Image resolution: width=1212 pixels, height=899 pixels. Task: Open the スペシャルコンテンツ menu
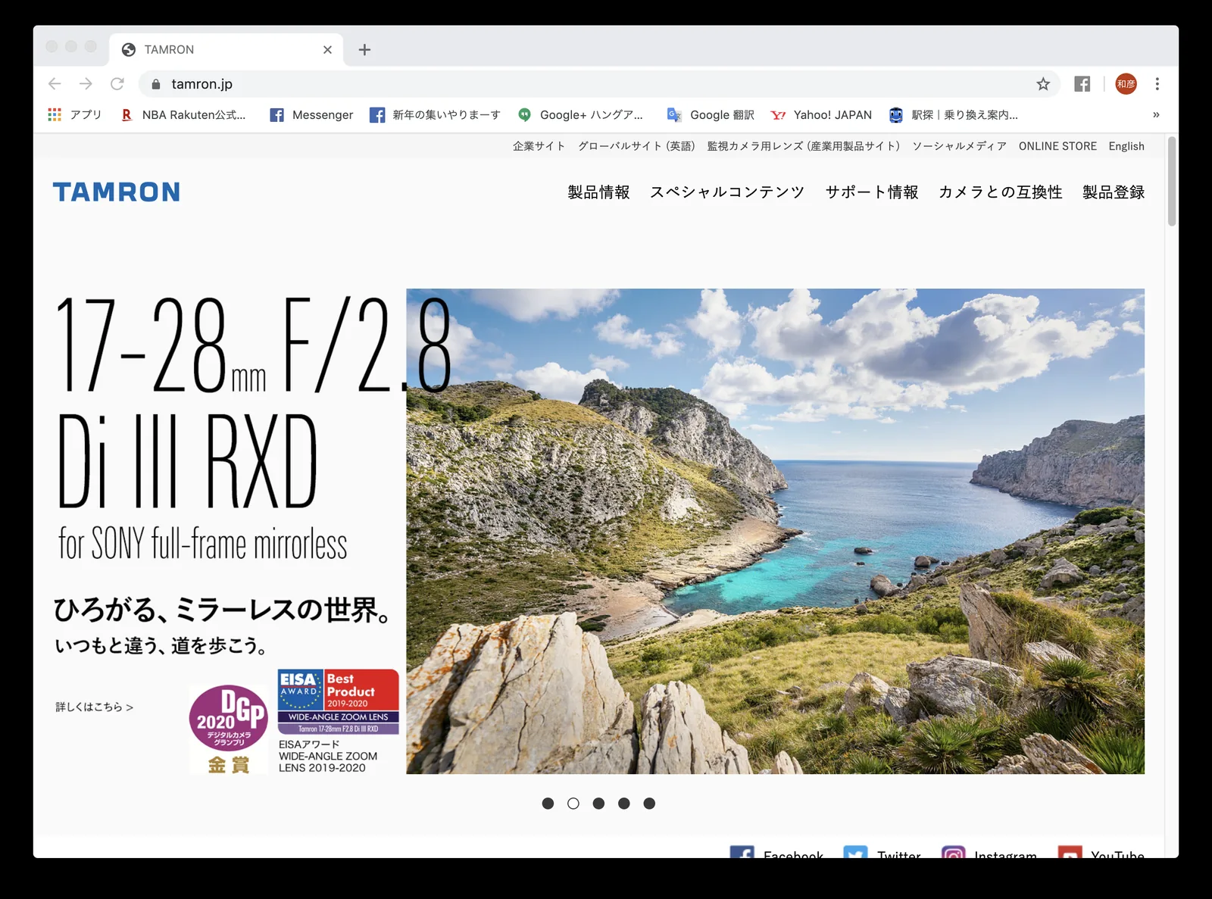[x=727, y=192]
